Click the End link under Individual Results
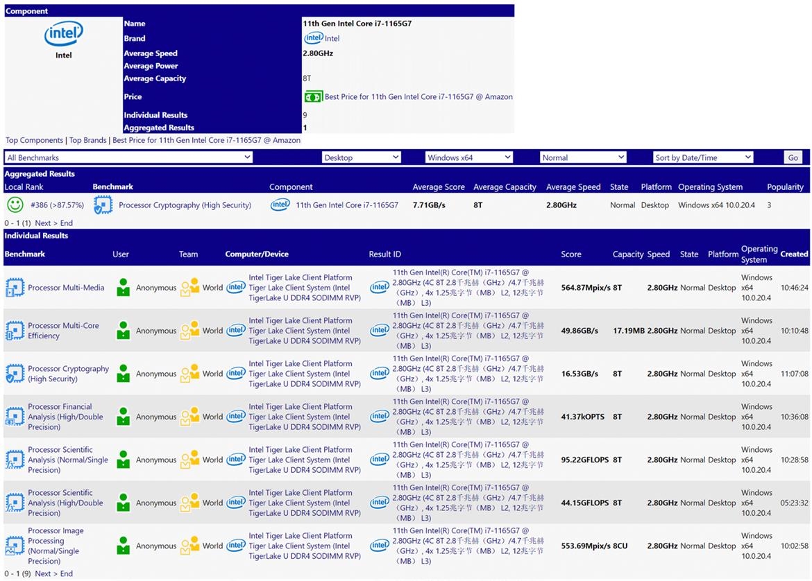The width and height of the screenshot is (812, 581). 67,574
